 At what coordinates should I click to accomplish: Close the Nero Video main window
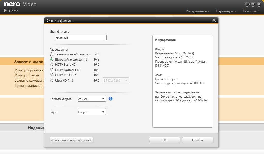[x=259, y=4]
